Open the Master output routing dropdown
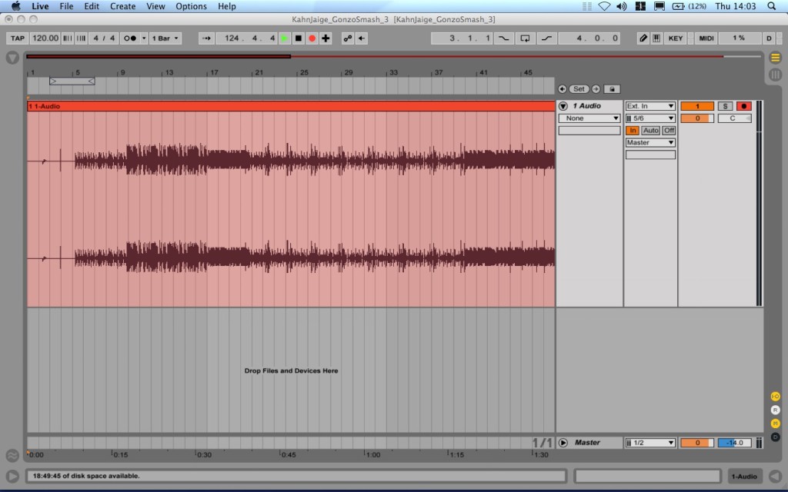 pos(650,143)
